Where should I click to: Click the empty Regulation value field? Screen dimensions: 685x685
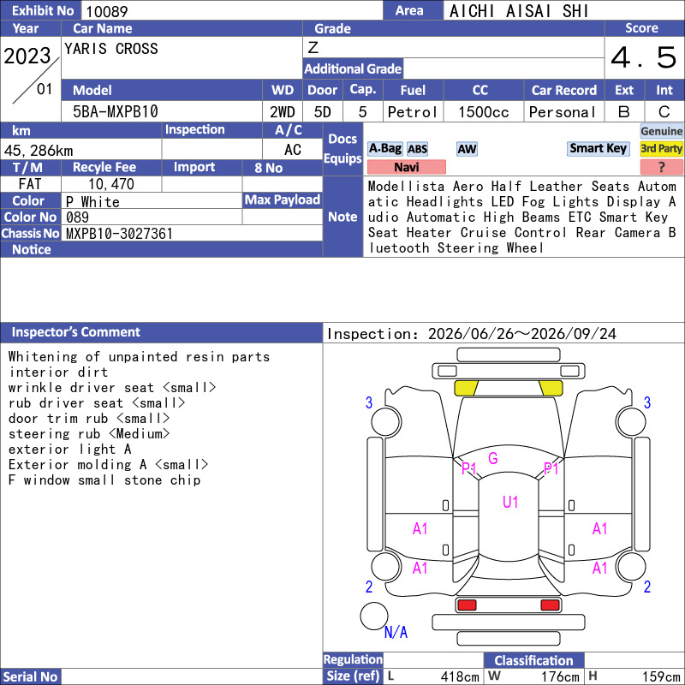tap(433, 660)
